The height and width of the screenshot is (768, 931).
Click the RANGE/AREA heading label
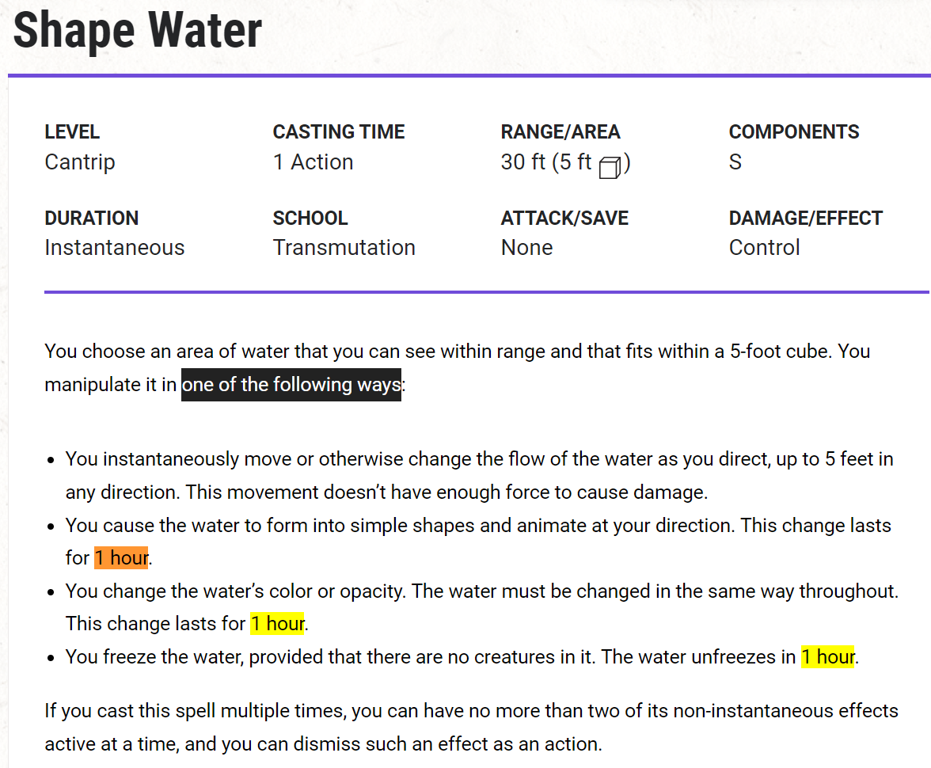(560, 132)
